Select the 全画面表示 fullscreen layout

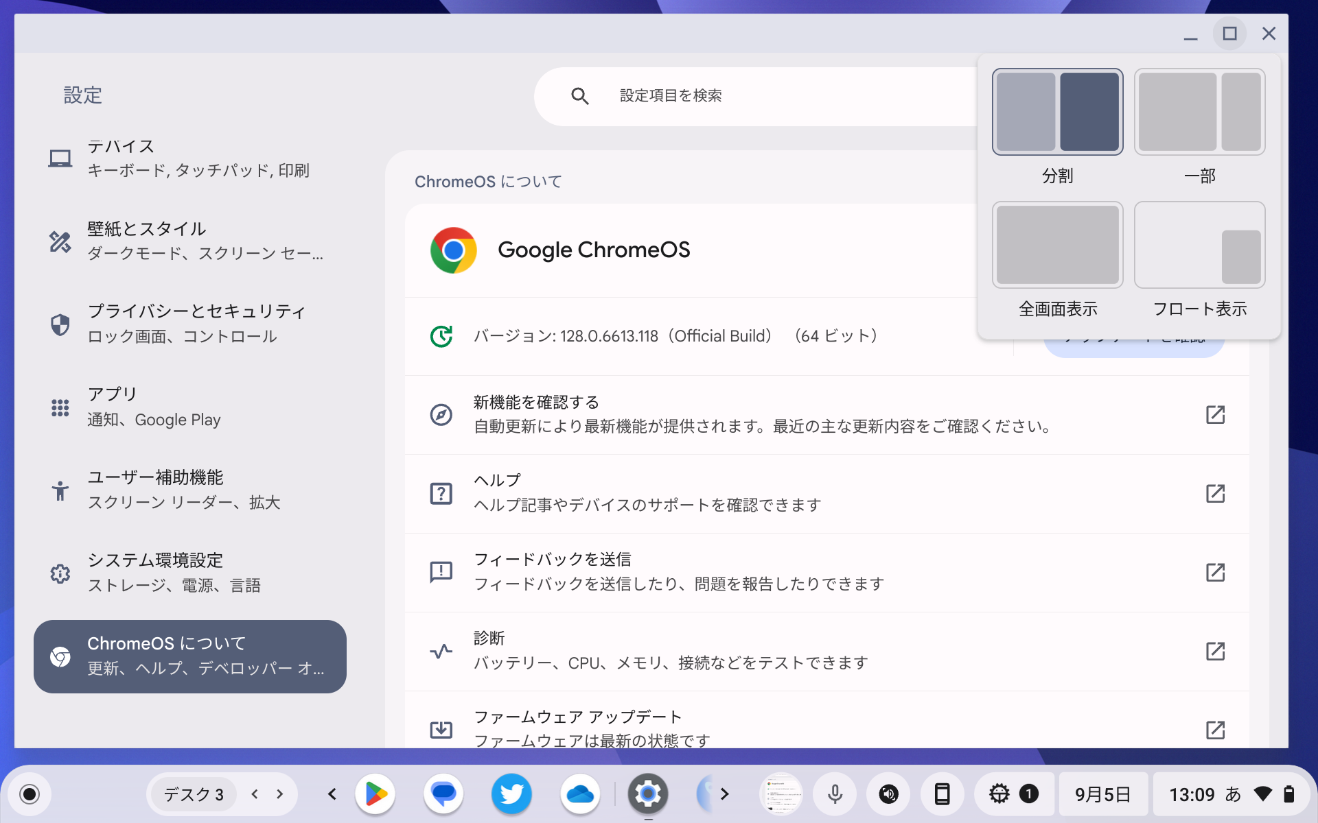pos(1056,245)
